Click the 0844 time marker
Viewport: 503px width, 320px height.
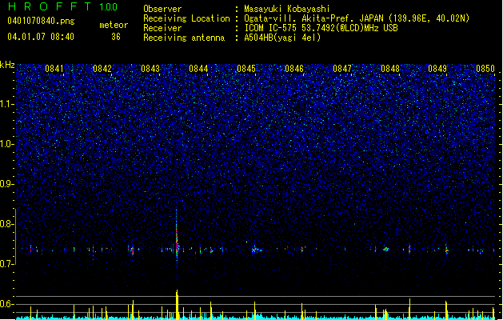click(x=198, y=69)
